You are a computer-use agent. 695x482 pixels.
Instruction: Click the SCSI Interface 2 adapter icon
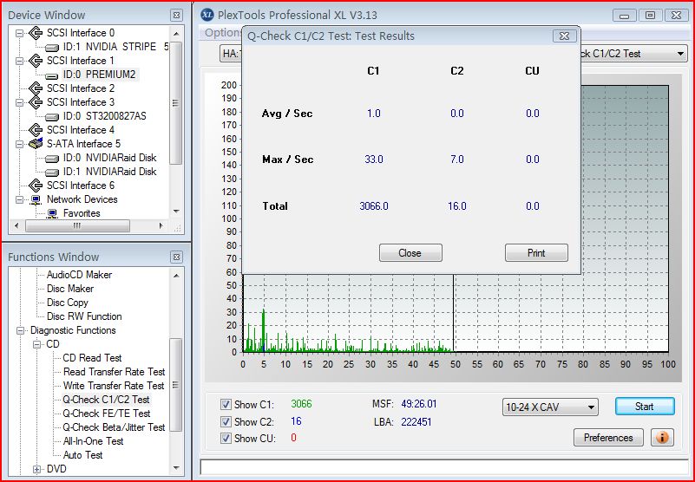click(x=36, y=88)
